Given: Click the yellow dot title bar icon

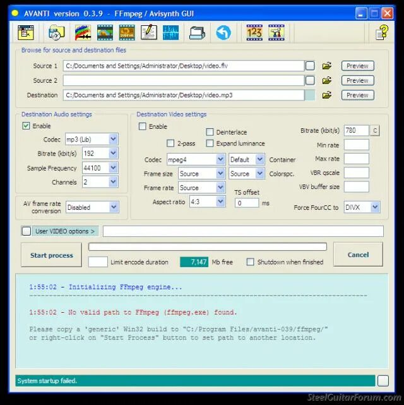Looking at the screenshot, I should point(15,13).
